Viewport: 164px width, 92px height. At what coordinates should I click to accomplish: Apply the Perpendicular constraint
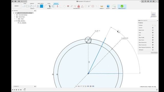75,6
